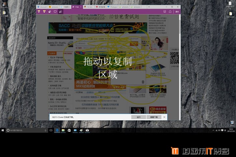The width and height of the screenshot is (236, 157).
Task: Open the Store app from the taskbar
Action: [69, 130]
